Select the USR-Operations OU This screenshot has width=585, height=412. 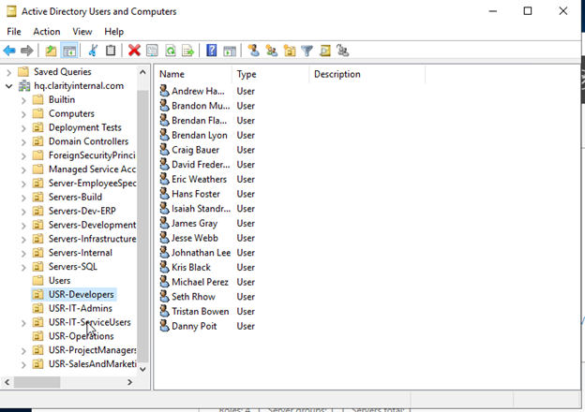point(81,336)
